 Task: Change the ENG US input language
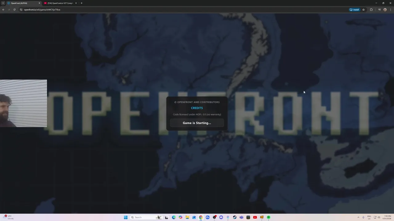tap(369, 217)
